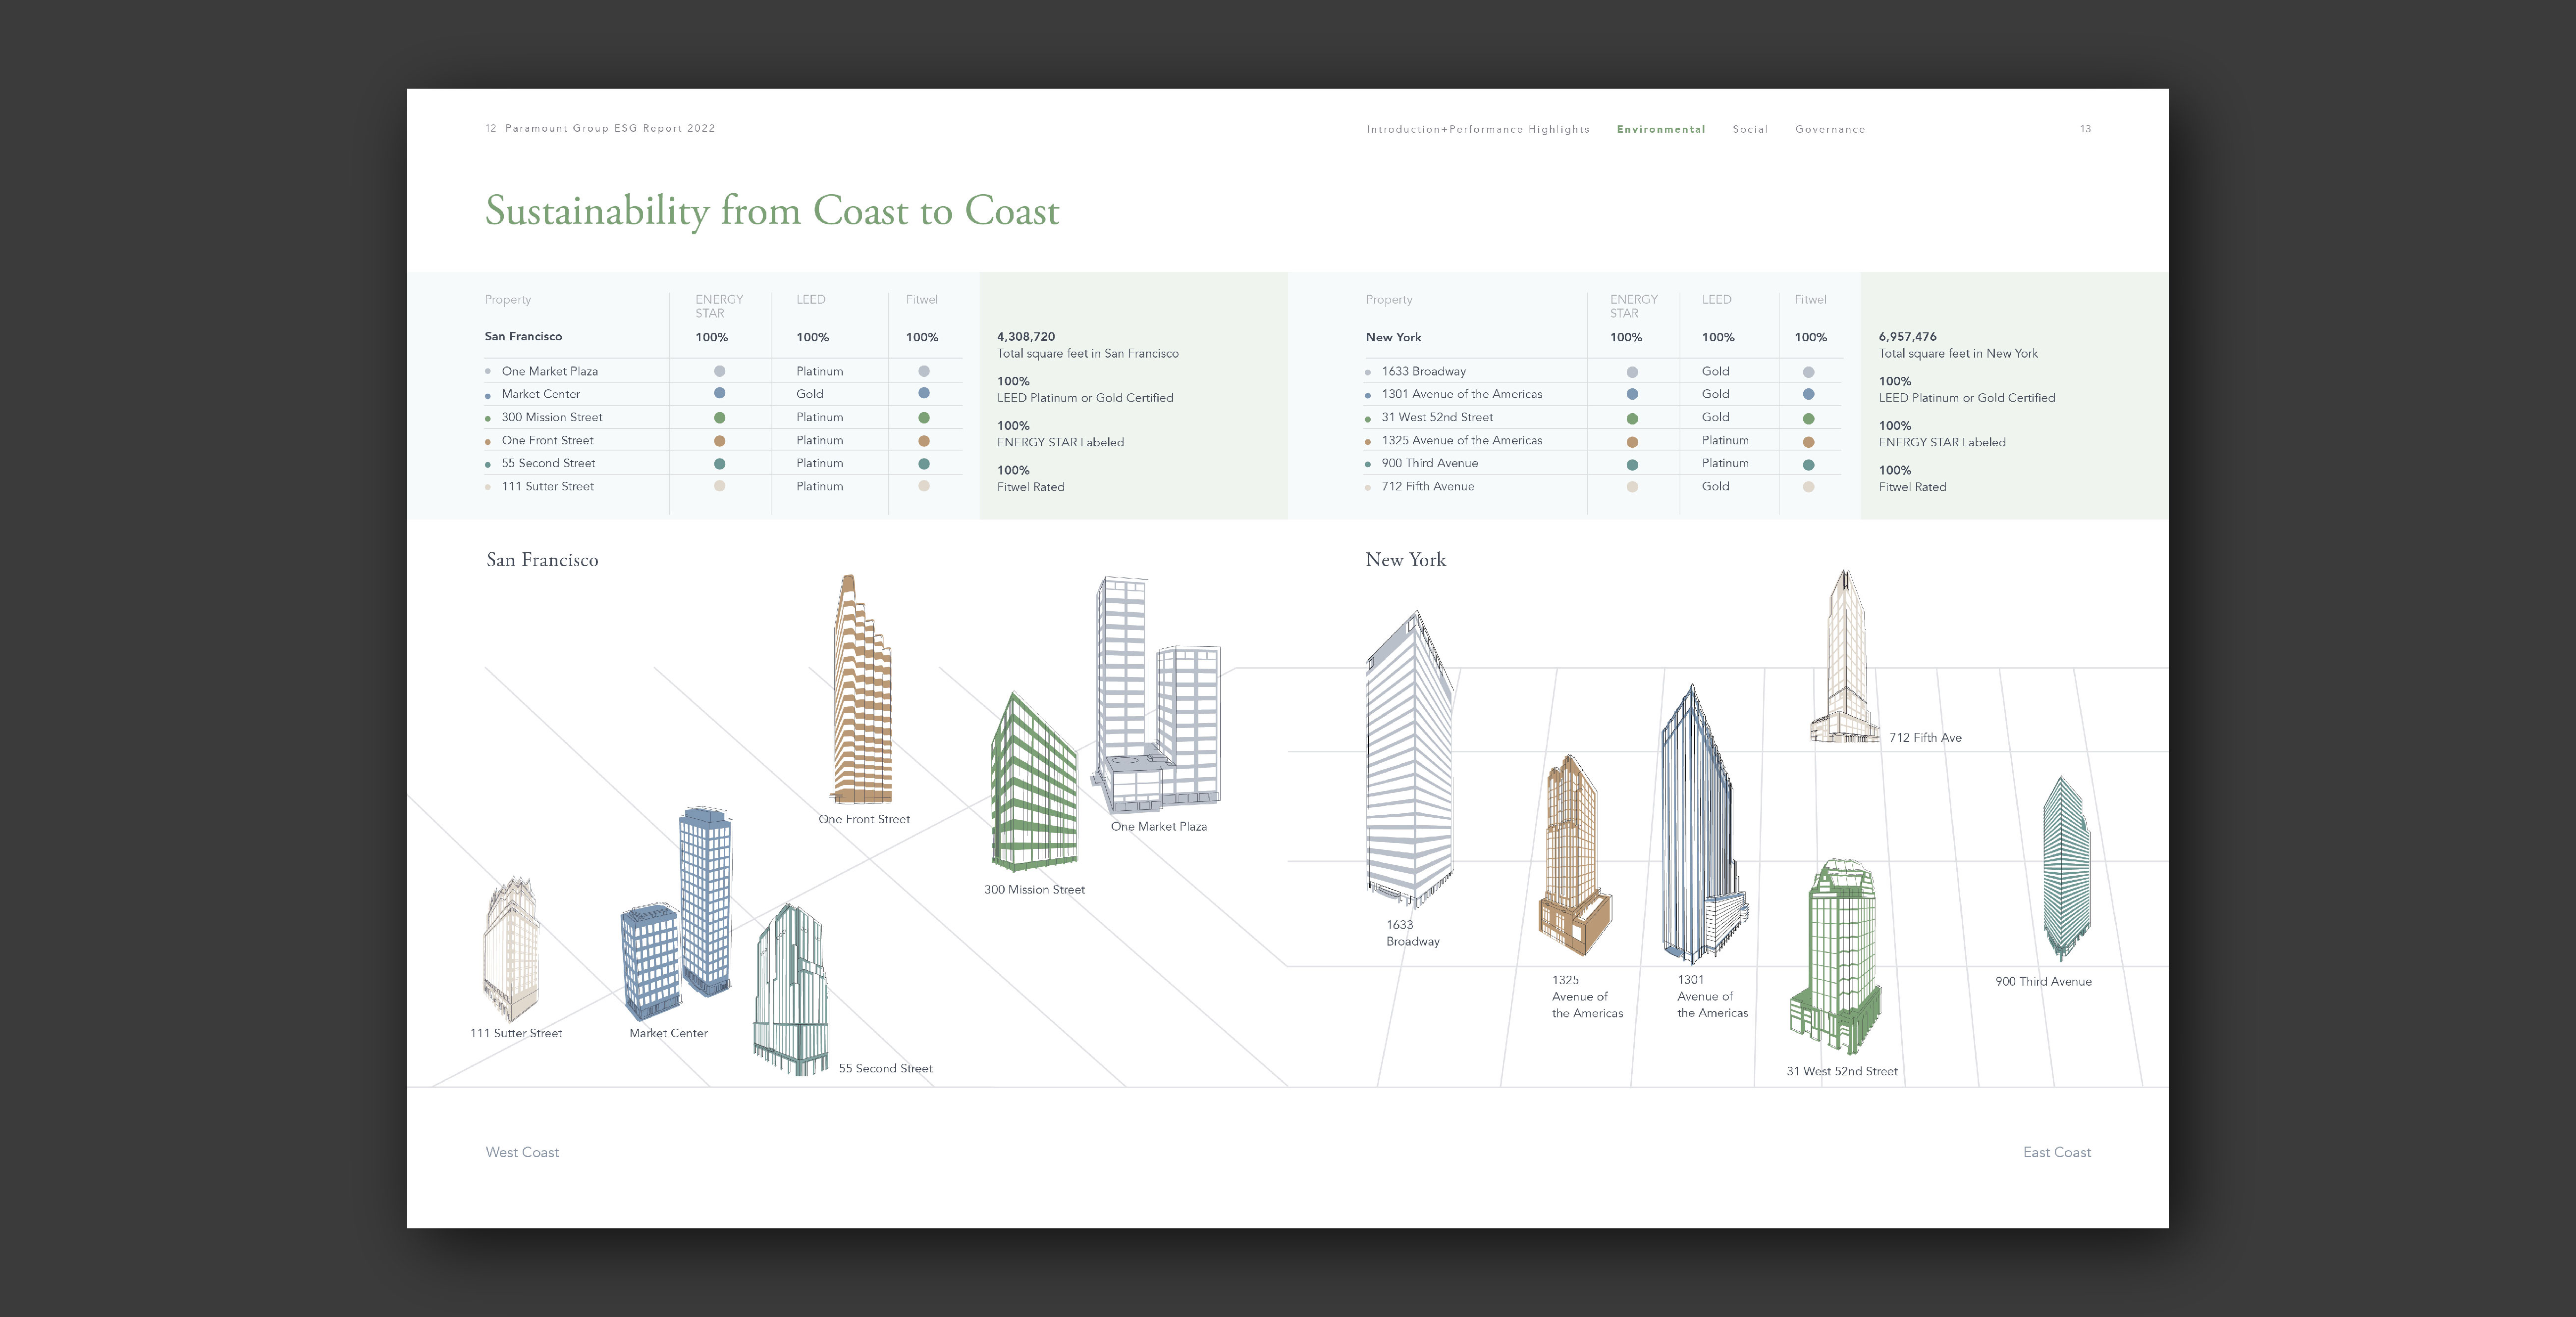This screenshot has height=1317, width=2576.
Task: Click 'Sustainability from Coast to Coast' heading
Action: coord(772,211)
